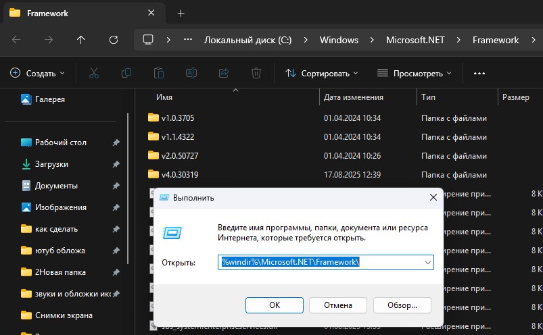Open Галерея in the sidebar
Screen dimensions: 543x335
[x=49, y=99]
